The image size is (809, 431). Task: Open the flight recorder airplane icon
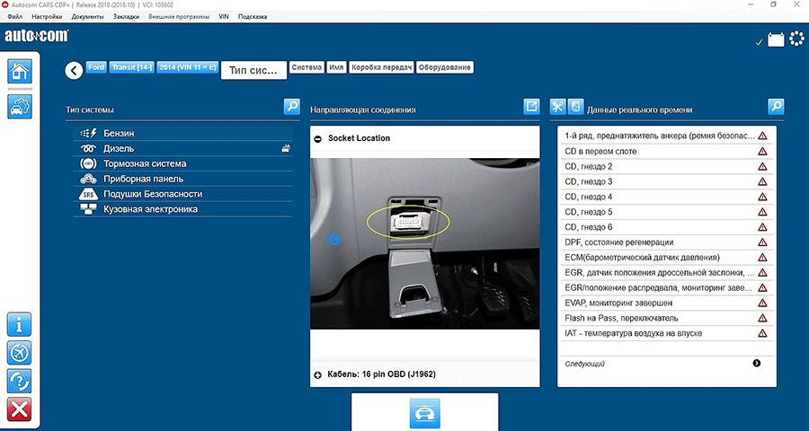click(x=20, y=353)
